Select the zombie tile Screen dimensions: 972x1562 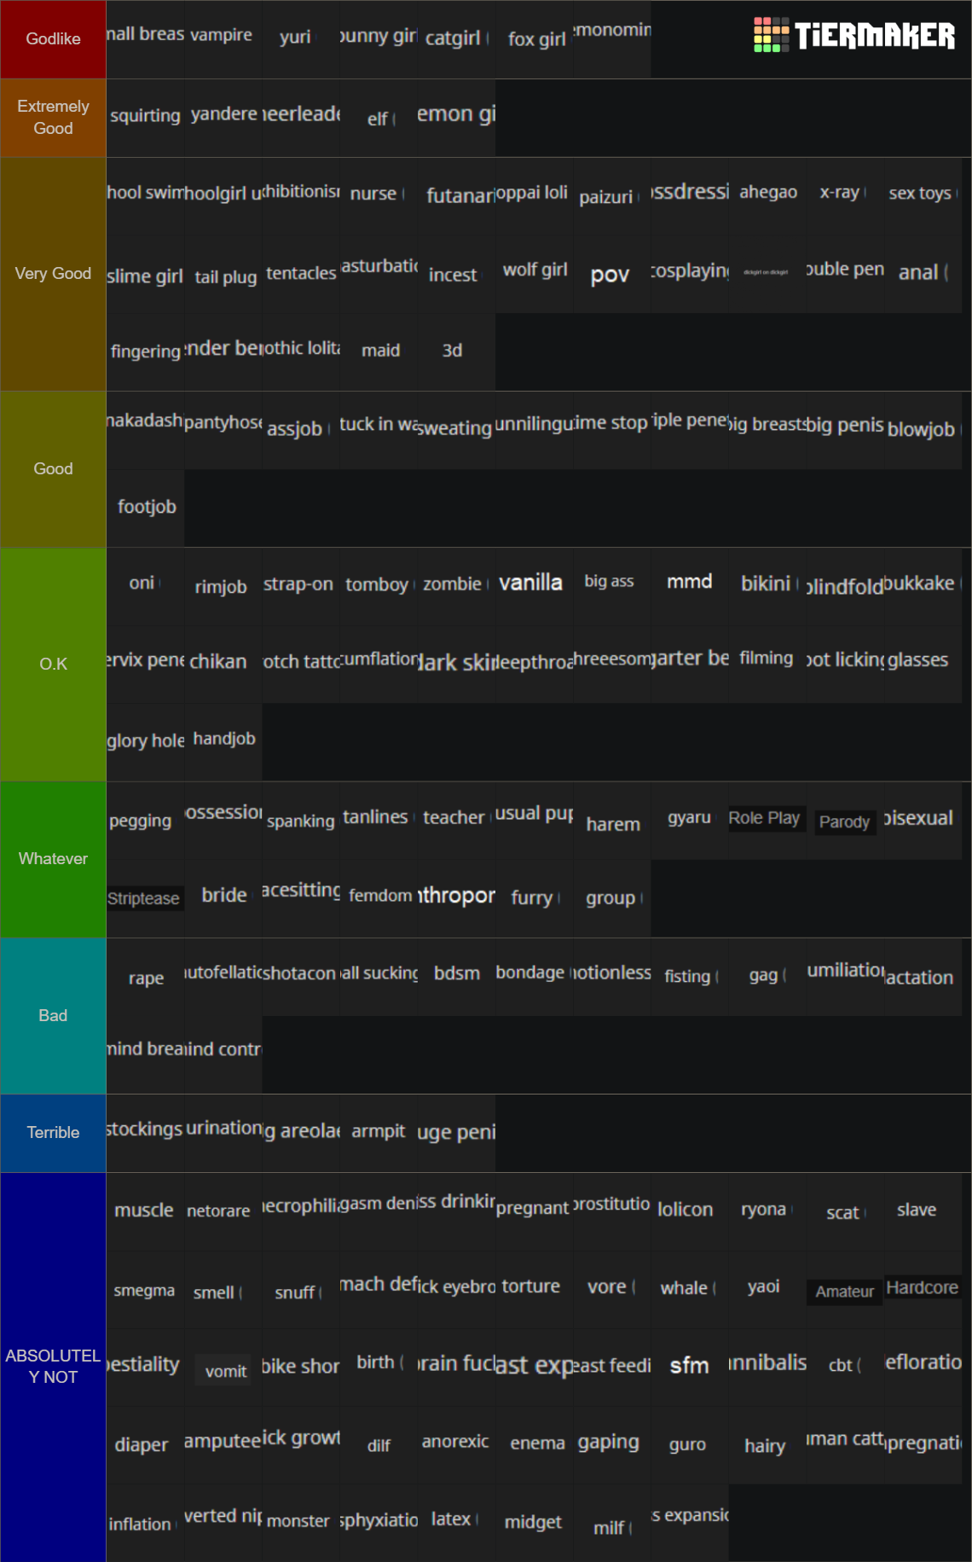456,587
